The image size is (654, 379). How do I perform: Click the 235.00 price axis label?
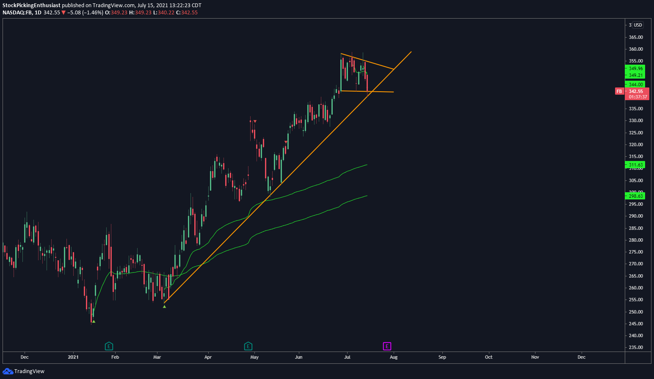pyautogui.click(x=636, y=347)
